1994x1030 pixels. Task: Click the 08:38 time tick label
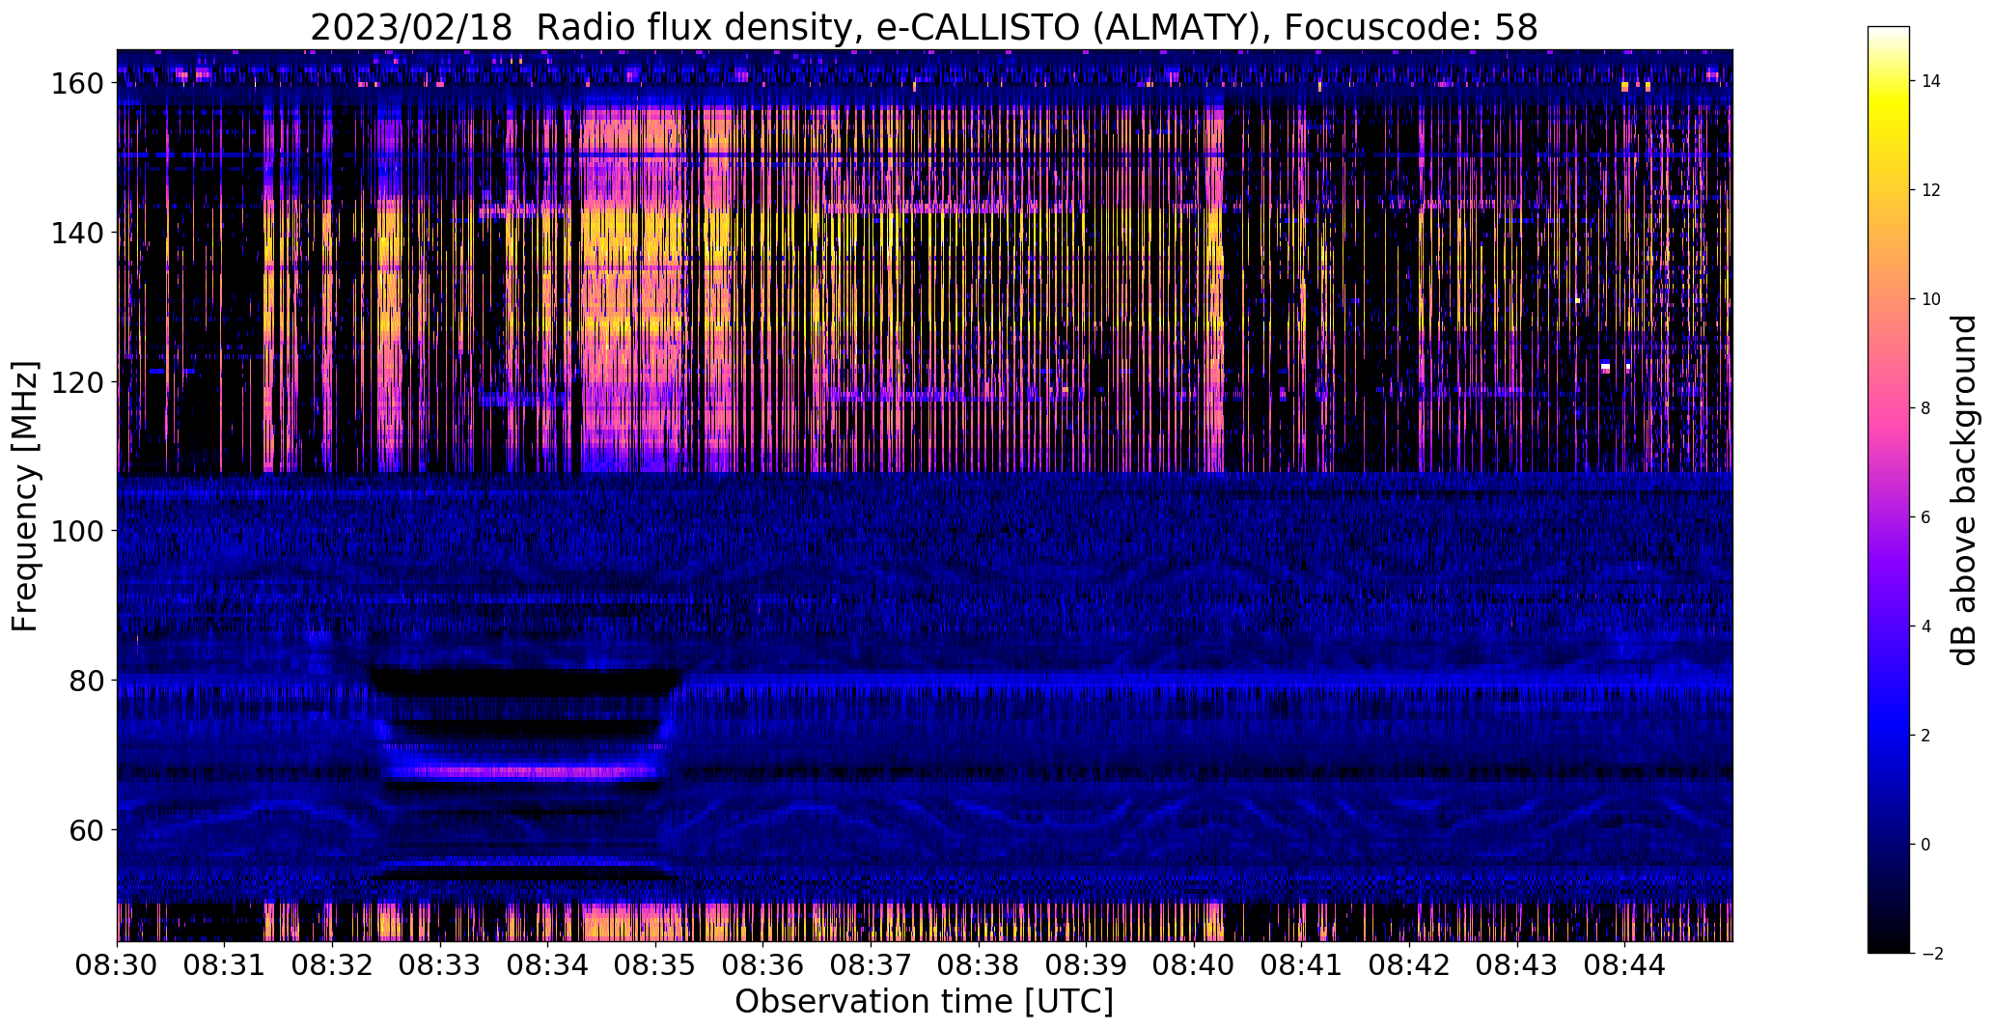pos(979,964)
